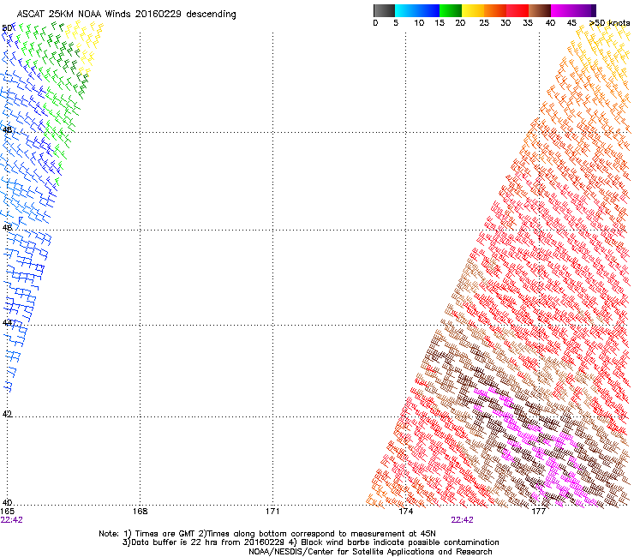Click the legend tick label 40

click(550, 23)
